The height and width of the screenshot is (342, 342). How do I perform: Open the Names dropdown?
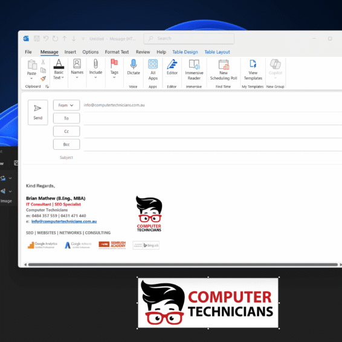[x=77, y=69]
